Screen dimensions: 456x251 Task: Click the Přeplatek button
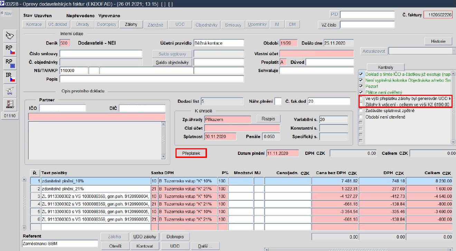191,153
